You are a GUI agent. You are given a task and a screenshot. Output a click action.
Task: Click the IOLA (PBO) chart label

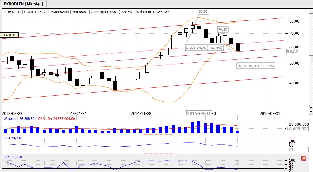tap(9, 35)
